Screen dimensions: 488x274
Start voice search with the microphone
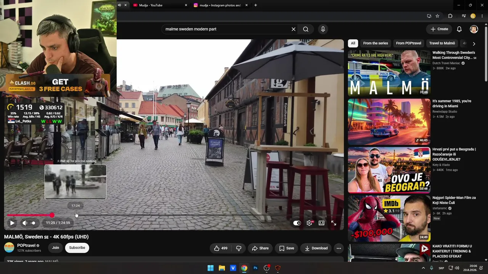pyautogui.click(x=323, y=29)
